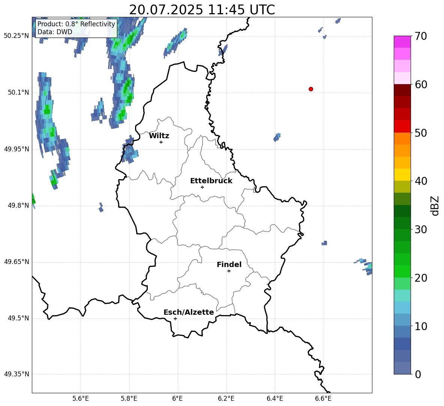
Task: Click the red radar site marker dot
Action: [311, 89]
